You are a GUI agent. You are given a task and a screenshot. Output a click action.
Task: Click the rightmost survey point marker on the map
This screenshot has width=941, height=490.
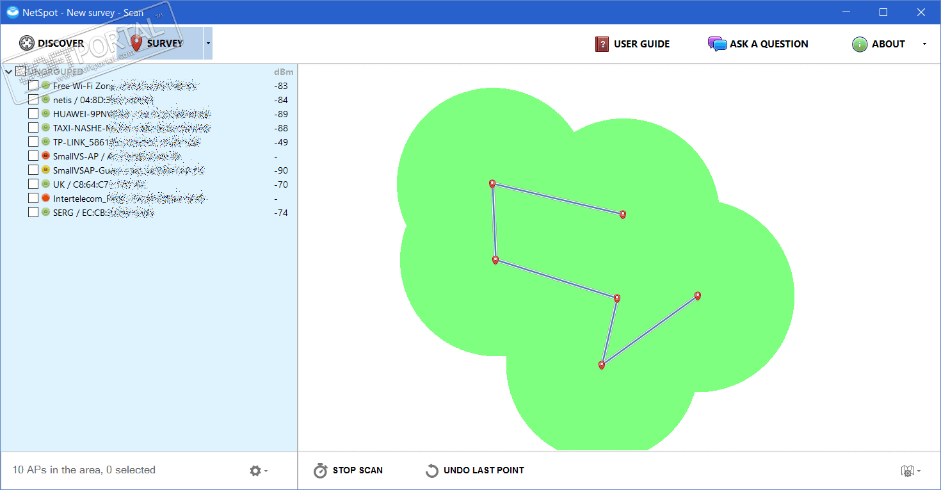tap(698, 296)
